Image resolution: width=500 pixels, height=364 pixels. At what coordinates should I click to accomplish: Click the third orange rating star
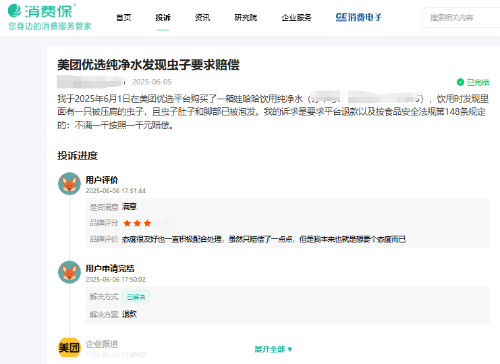click(147, 223)
